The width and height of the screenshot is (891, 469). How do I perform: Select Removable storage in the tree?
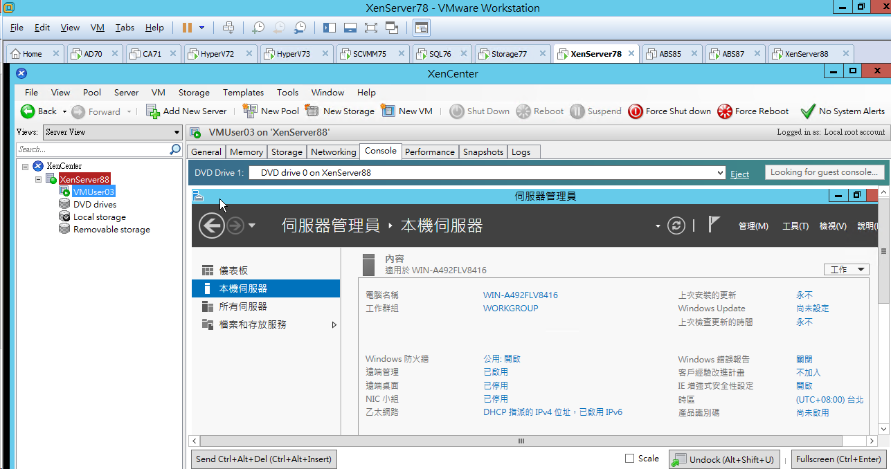point(111,230)
